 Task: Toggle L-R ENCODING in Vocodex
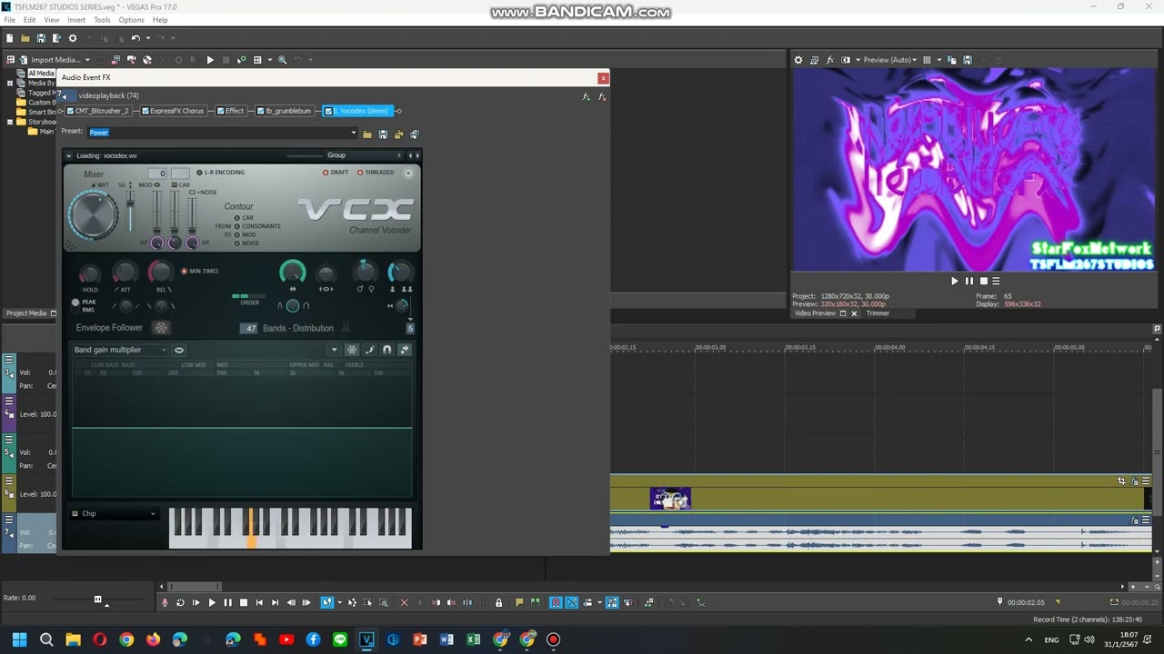[x=221, y=173]
